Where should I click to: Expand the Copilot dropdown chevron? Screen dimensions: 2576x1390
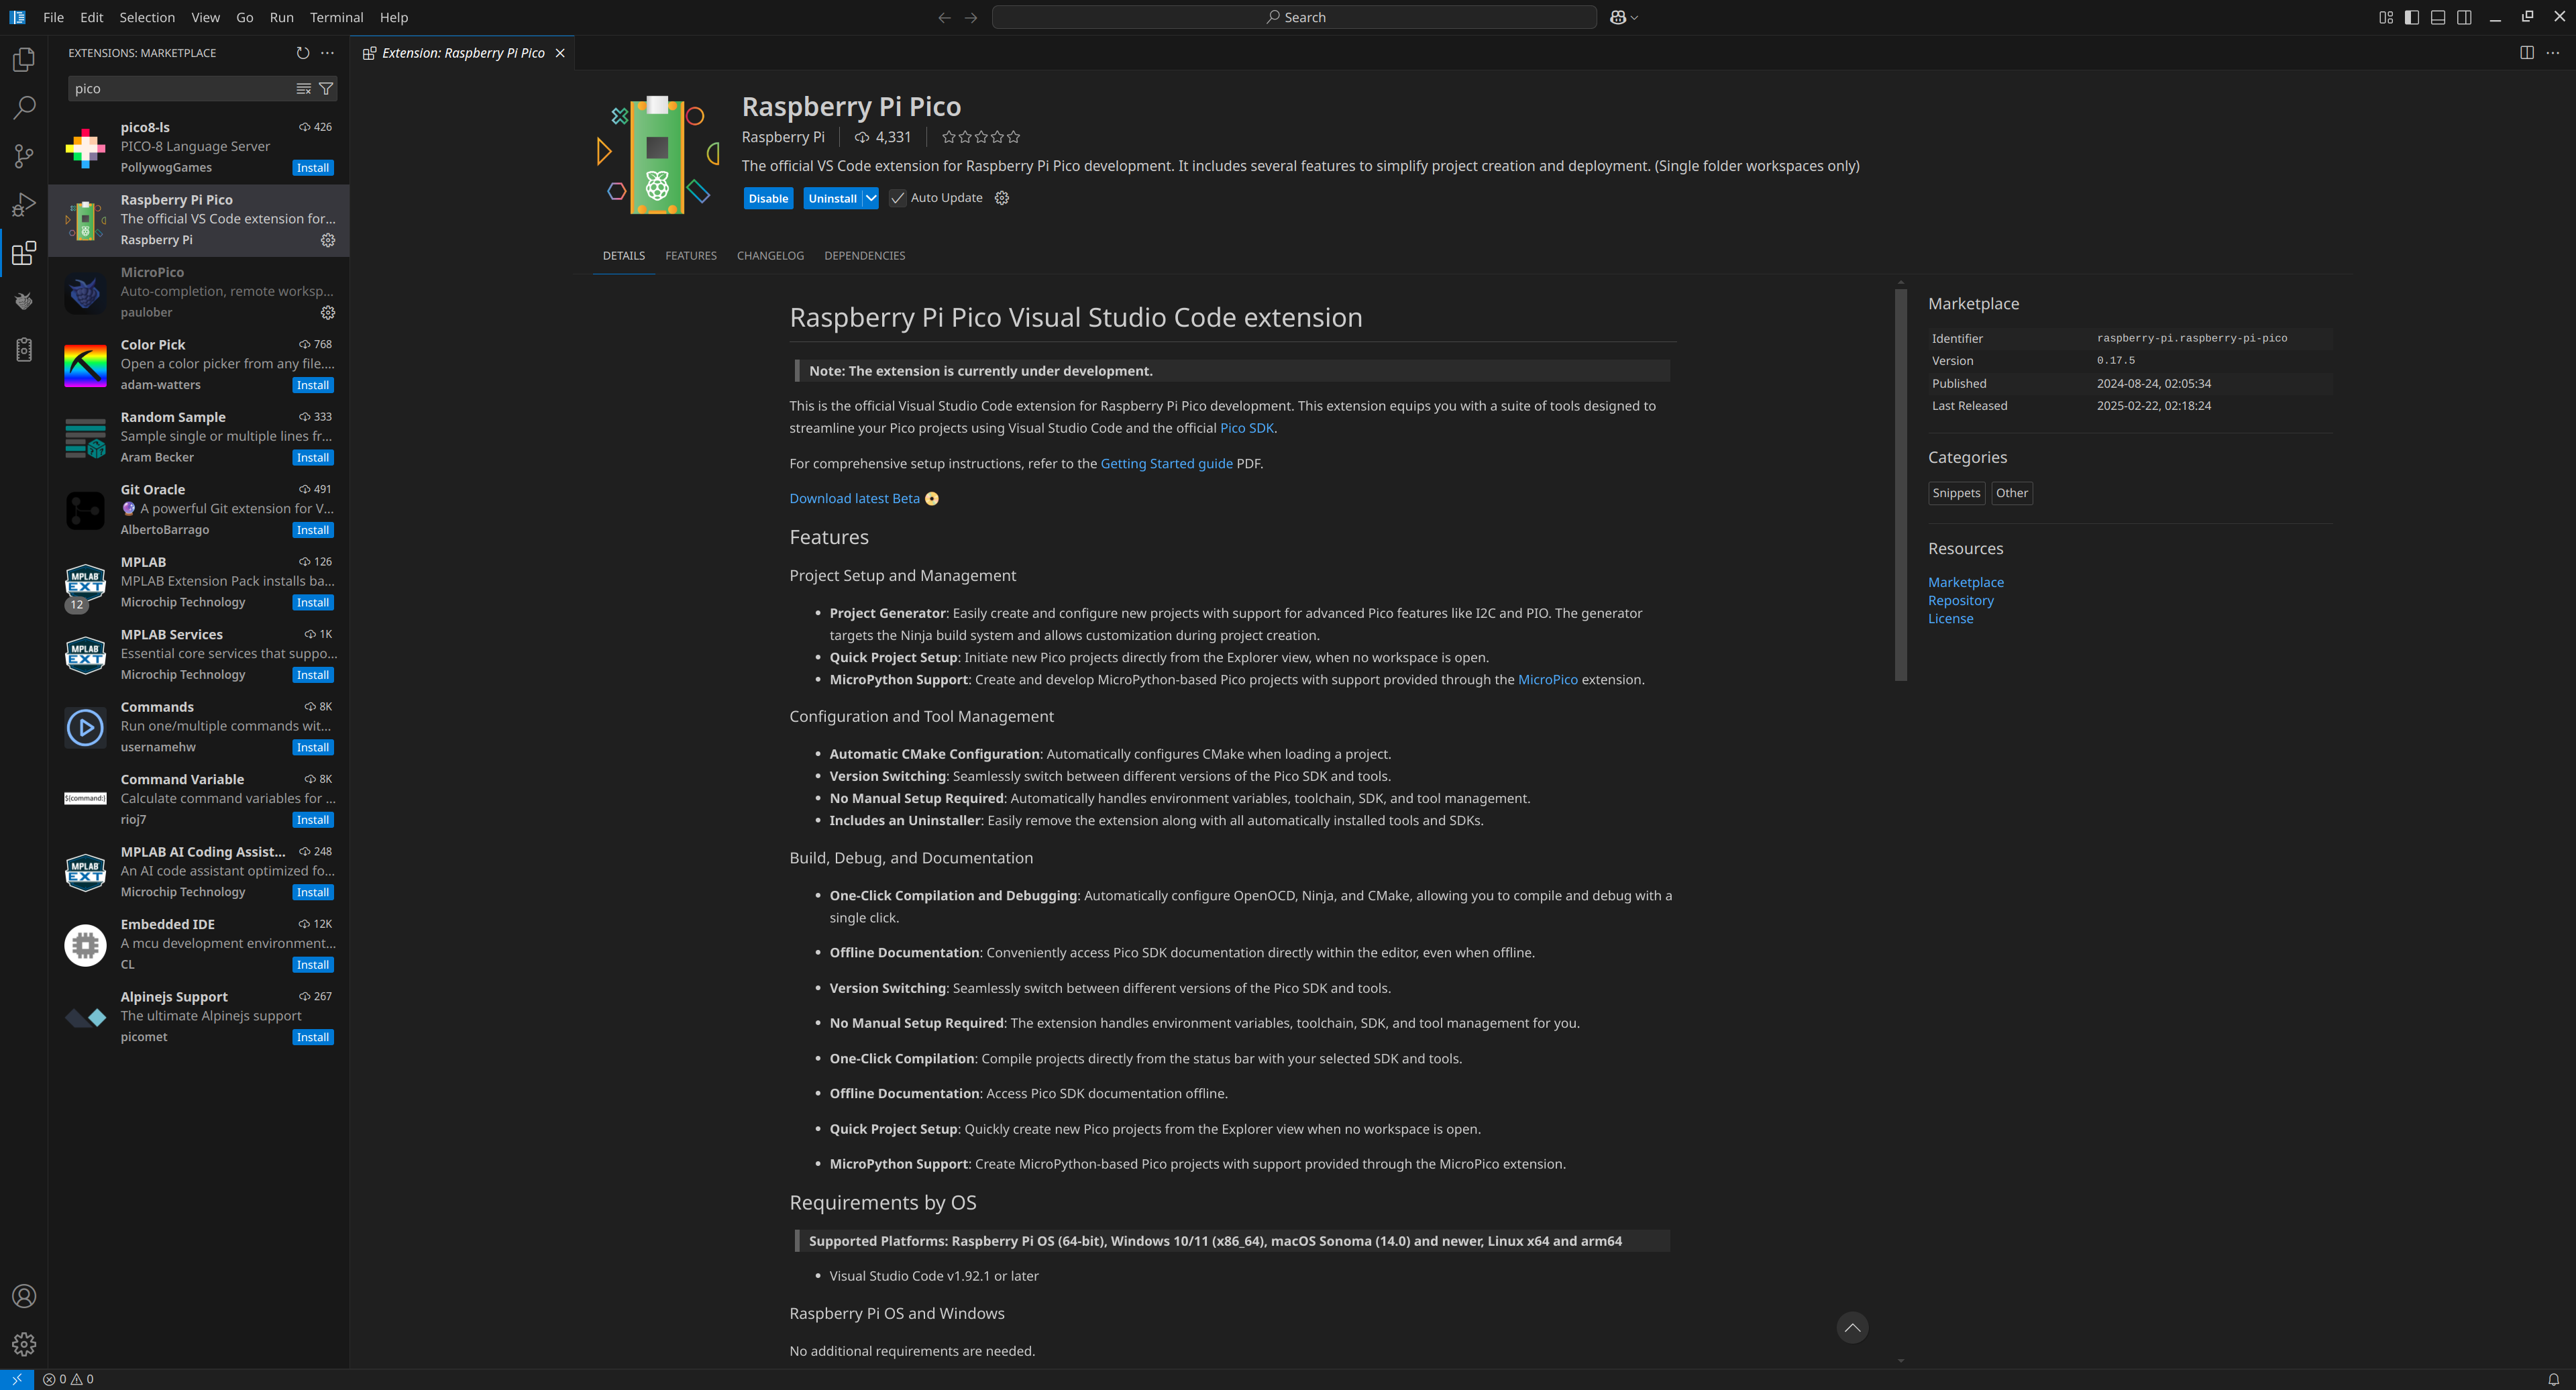coord(1634,17)
